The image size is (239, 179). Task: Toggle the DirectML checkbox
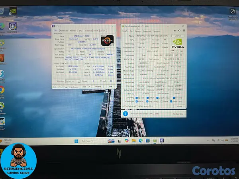pos(174,98)
